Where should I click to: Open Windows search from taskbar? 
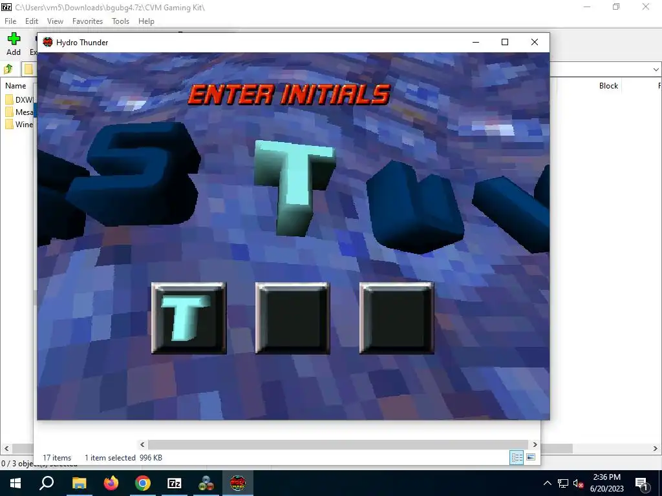[x=47, y=483]
